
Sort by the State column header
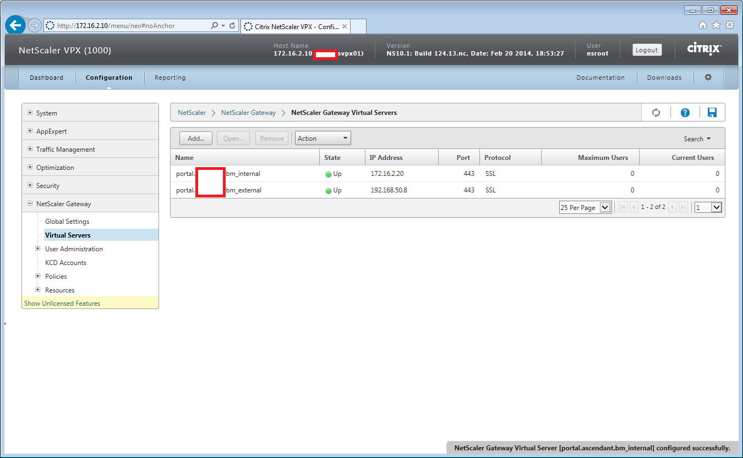click(342, 157)
